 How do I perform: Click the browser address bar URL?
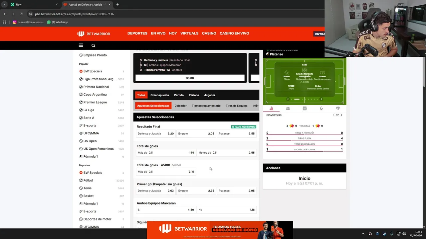click(x=74, y=14)
